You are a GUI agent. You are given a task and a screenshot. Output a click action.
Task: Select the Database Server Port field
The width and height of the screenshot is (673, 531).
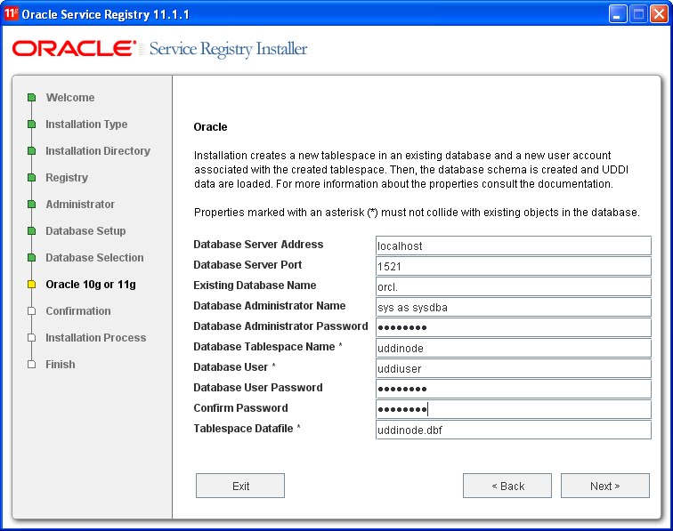click(514, 266)
